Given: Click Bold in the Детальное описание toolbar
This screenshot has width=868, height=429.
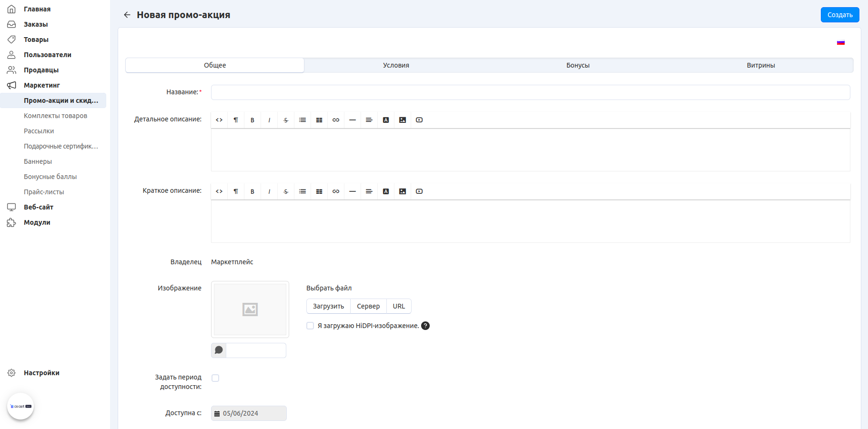Looking at the screenshot, I should point(252,120).
